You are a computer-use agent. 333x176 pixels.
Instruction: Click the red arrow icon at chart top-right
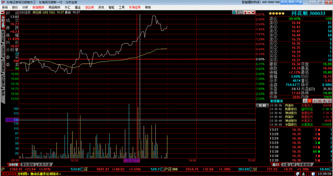click(253, 12)
